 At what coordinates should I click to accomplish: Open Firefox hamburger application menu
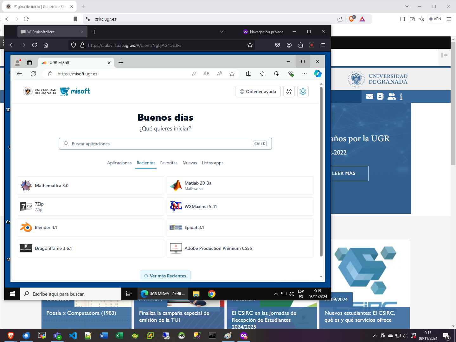point(323,45)
